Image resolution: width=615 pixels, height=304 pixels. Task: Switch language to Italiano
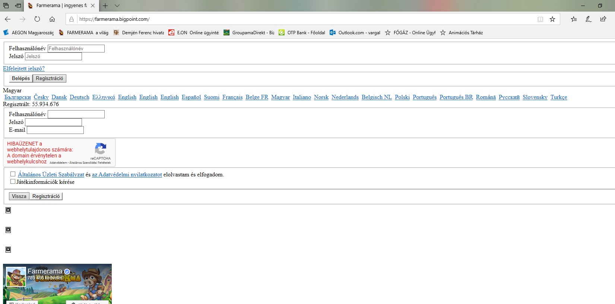(302, 97)
